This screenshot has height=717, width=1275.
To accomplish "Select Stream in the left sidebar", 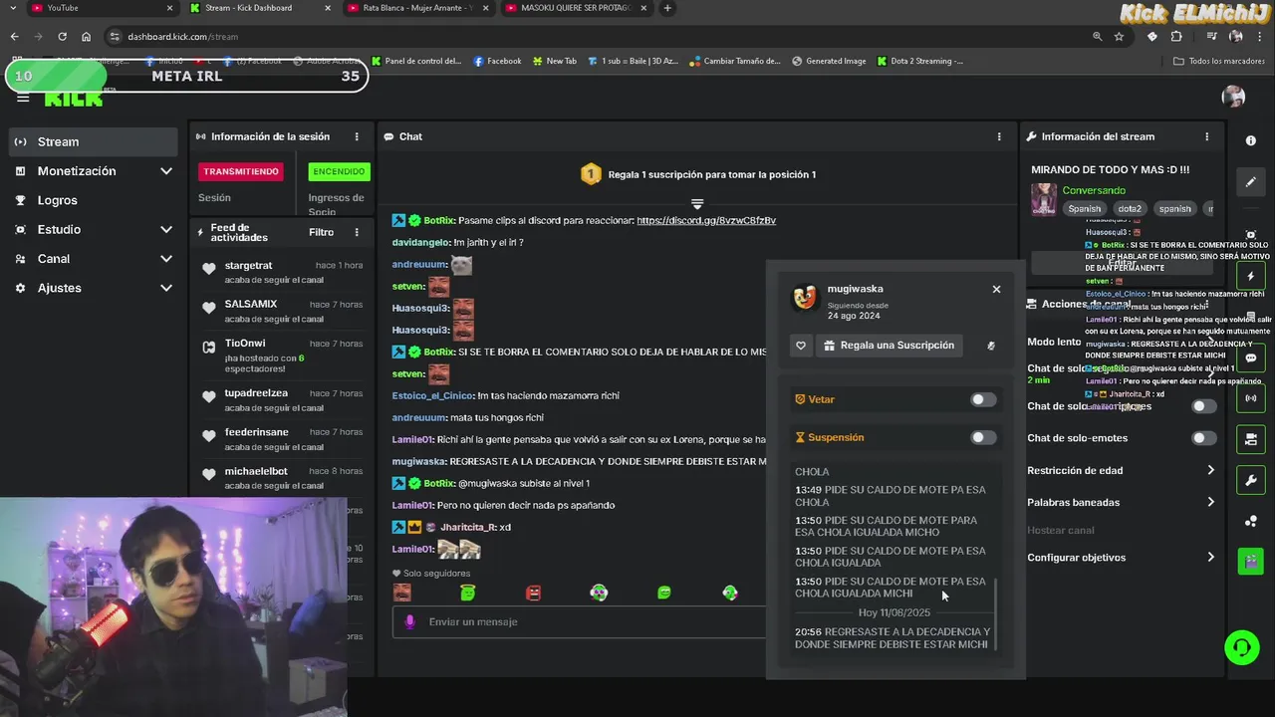I will 94,141.
